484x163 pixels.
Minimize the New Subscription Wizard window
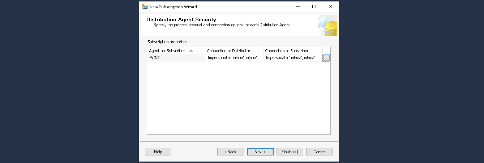pos(297,6)
